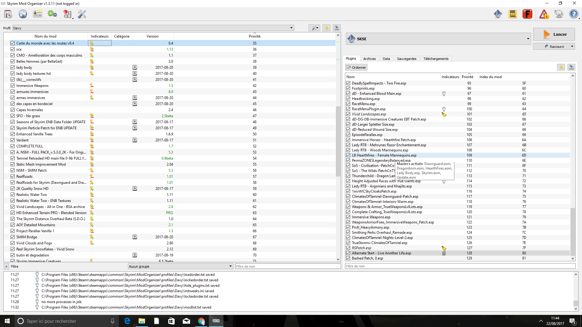Restore mod list backup with yellow arrow

tap(326, 28)
